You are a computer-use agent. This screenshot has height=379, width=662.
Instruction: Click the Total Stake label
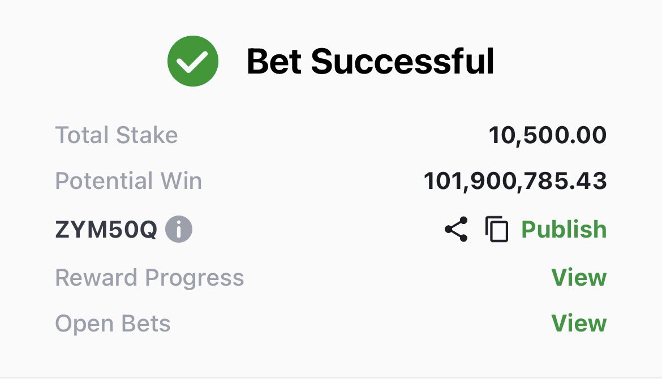point(117,135)
